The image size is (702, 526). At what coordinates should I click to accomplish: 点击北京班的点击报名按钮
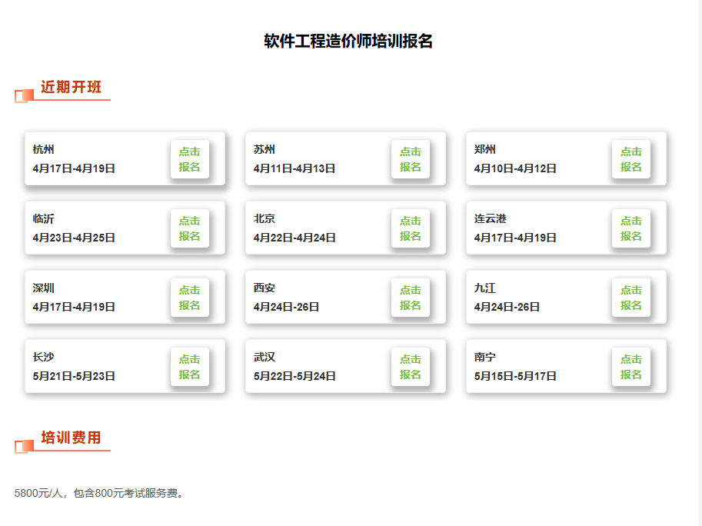(411, 228)
